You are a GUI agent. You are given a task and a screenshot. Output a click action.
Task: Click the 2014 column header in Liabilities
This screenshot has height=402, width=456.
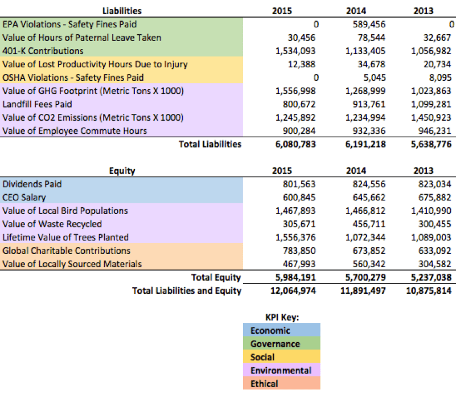pyautogui.click(x=356, y=11)
